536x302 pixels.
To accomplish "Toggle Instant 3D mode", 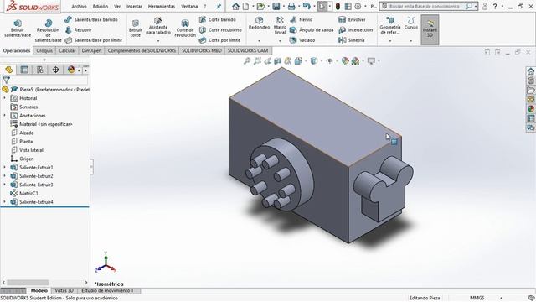I will point(430,29).
